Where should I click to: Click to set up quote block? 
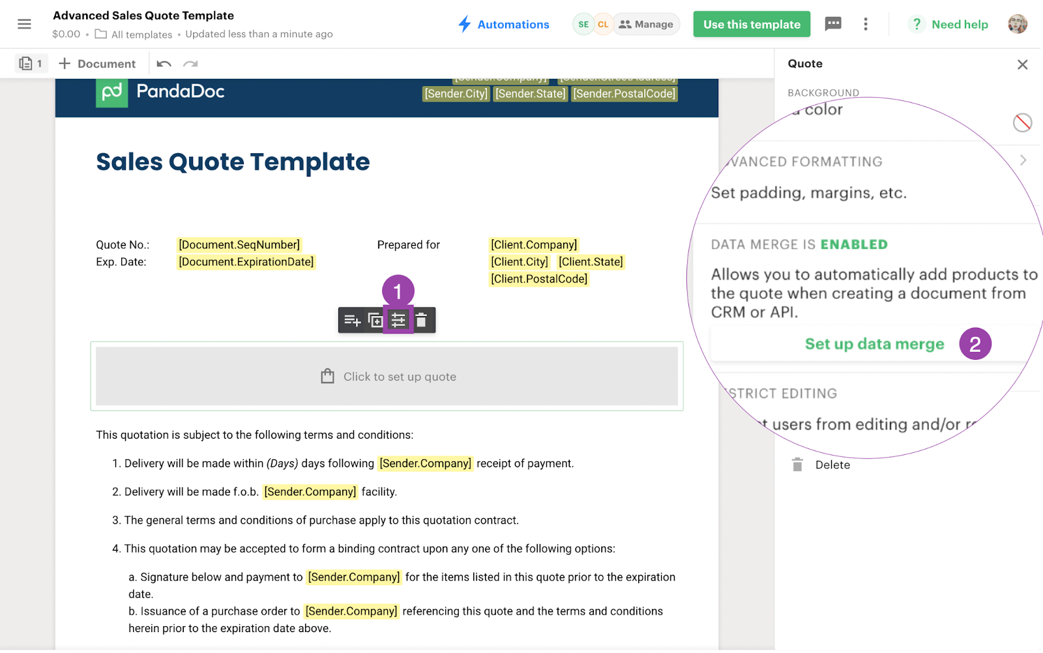coord(387,376)
